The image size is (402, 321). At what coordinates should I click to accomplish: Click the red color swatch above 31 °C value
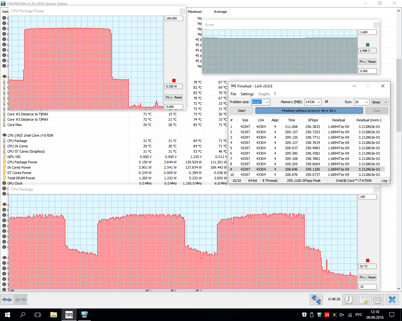pos(368,260)
